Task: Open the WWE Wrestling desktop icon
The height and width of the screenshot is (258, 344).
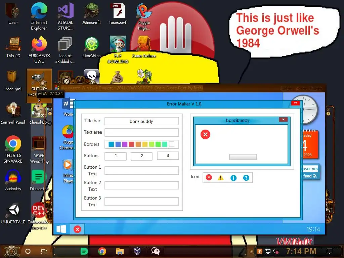Action: pyautogui.click(x=39, y=149)
